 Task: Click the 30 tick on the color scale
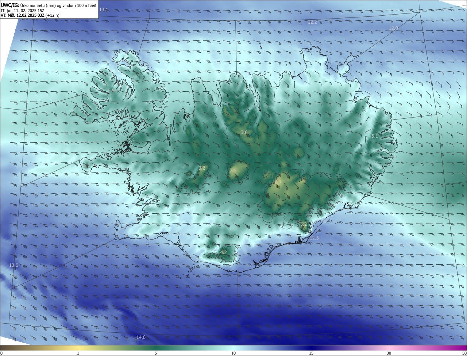pyautogui.click(x=389, y=353)
